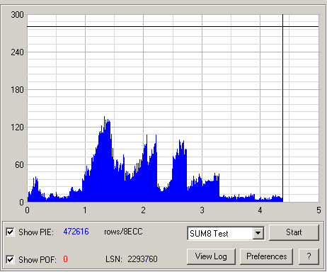Viewport: 327px width, 272px height.
Task: Open the View Log button
Action: 211,256
